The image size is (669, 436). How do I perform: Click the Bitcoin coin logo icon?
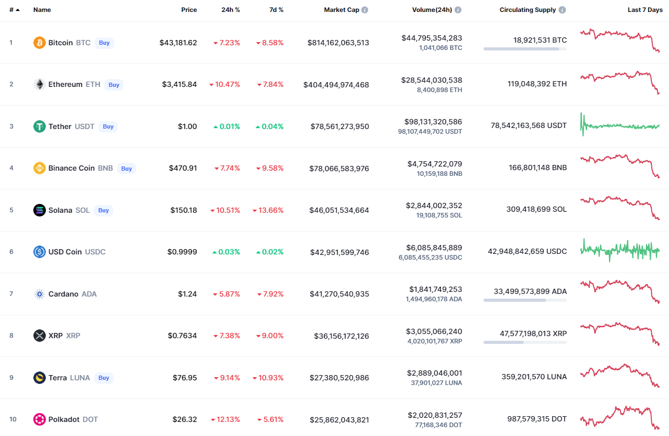[x=40, y=43]
